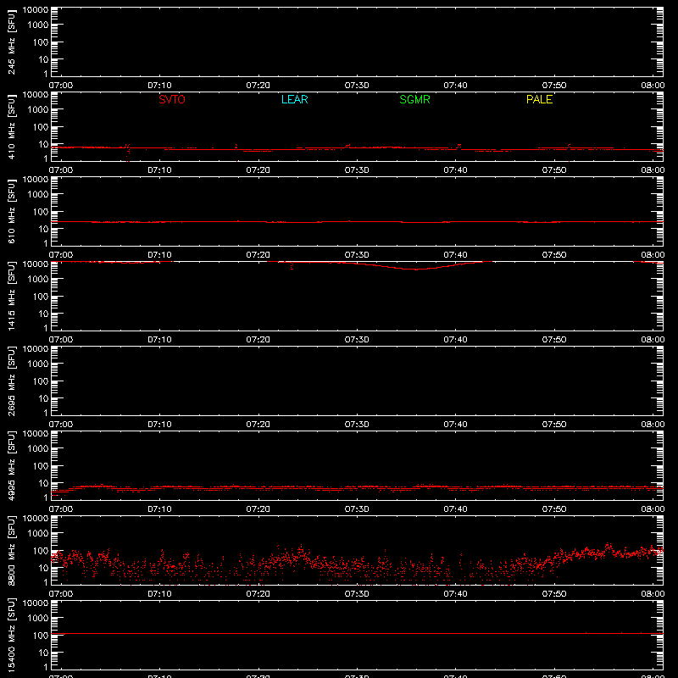Select the 4995 MHz [SFU] axis title
This screenshot has height=678, width=678.
11,466
